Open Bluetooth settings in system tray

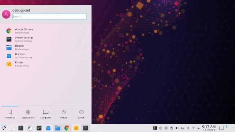coord(188,128)
